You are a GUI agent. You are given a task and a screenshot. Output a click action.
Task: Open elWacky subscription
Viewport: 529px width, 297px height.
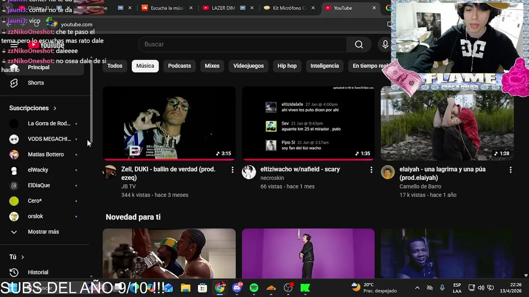(x=43, y=170)
